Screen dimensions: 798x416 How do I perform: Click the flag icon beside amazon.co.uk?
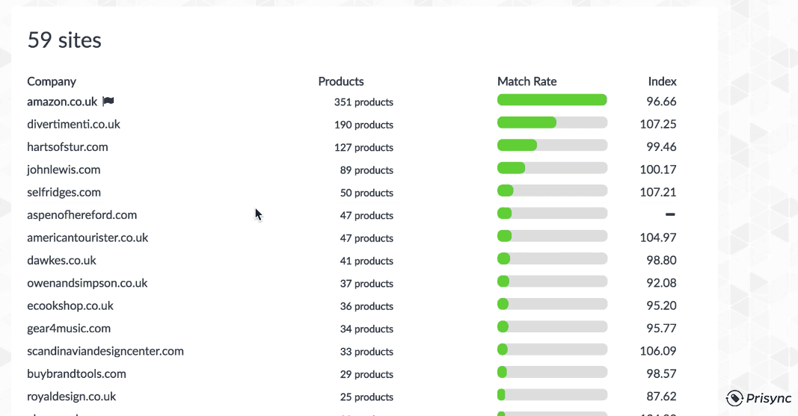click(x=108, y=102)
